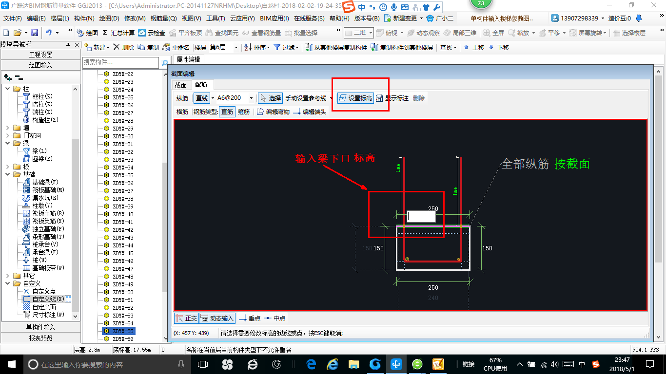The image size is (666, 374).
Task: Click the 显示标注 show annotation tool
Action: pyautogui.click(x=392, y=98)
